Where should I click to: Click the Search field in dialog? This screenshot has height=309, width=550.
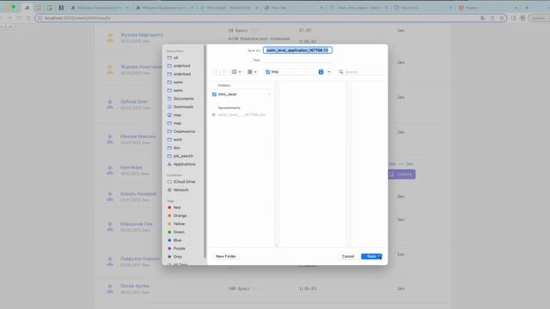click(360, 72)
